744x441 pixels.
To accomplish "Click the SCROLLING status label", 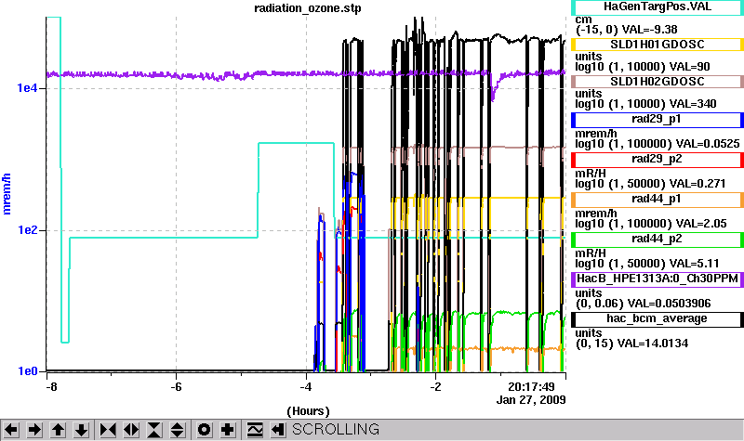I will 336,430.
